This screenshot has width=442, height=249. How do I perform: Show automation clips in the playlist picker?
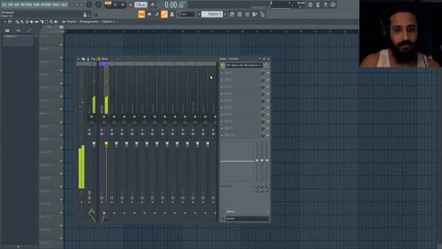(x=29, y=30)
